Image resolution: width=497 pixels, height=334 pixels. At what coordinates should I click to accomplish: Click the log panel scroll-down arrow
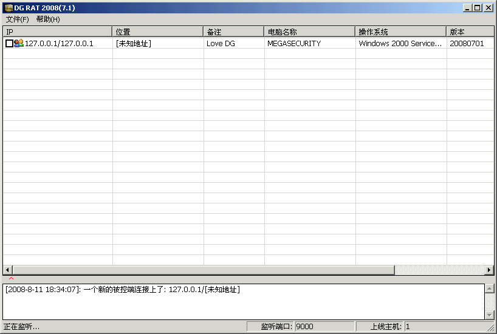coord(489,315)
